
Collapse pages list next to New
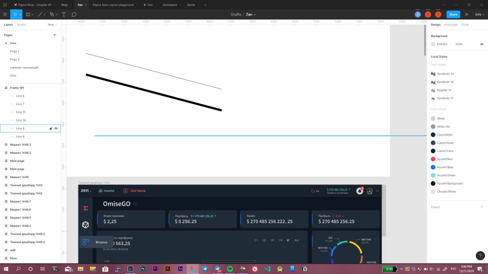pyautogui.click(x=56, y=24)
